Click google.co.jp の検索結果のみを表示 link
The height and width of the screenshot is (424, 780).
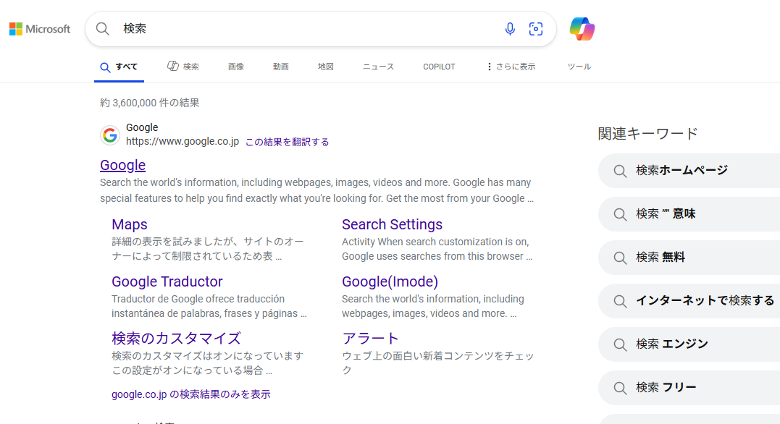pos(191,394)
